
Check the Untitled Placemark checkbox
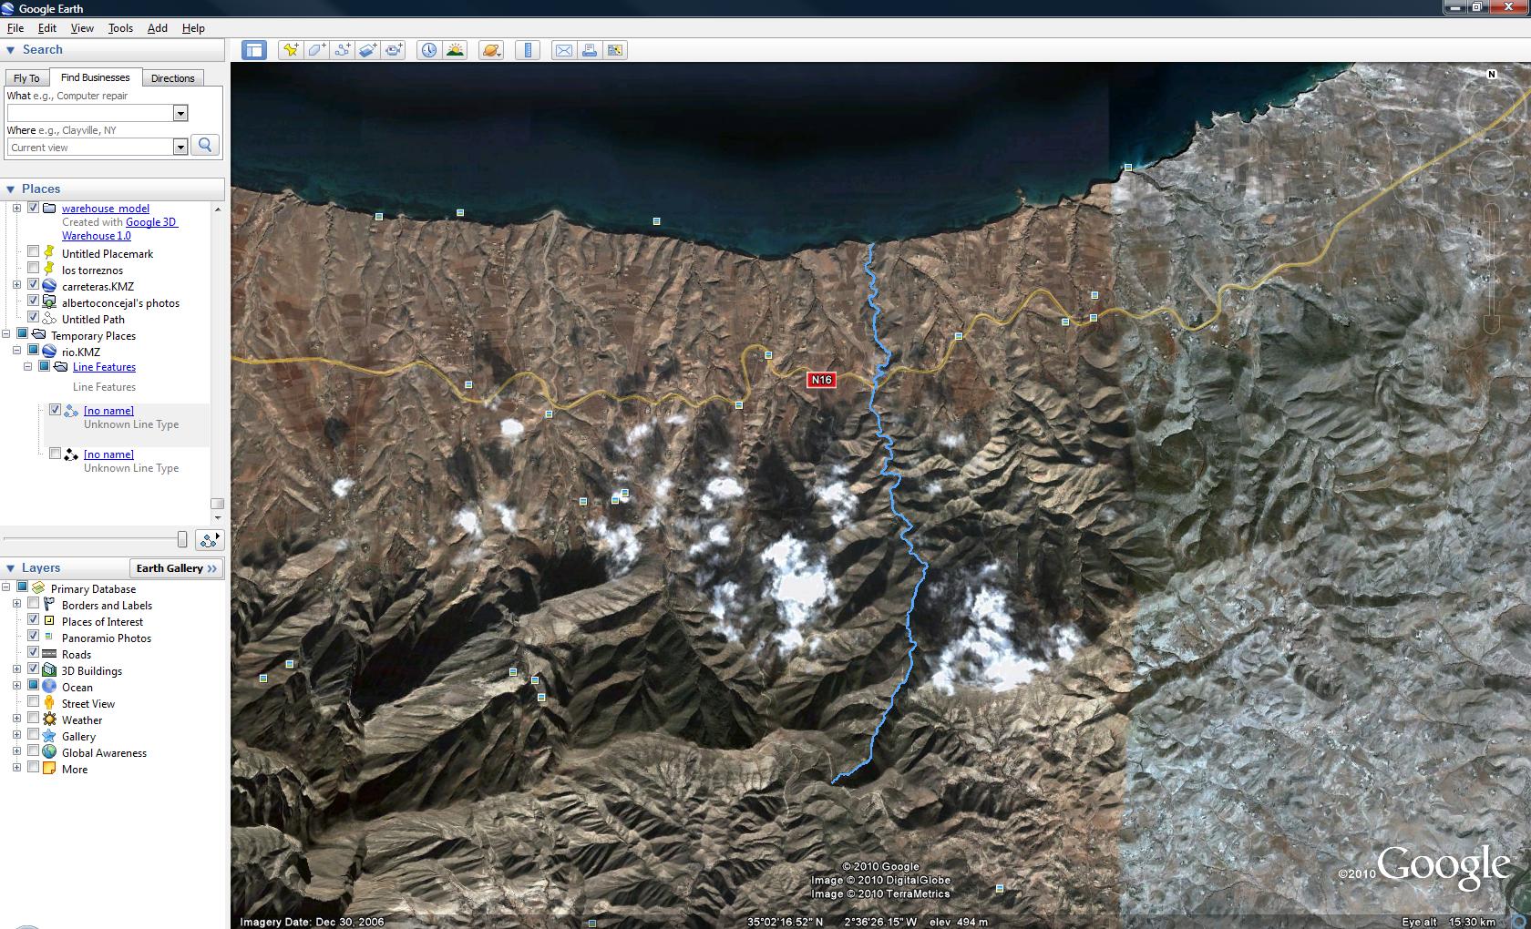tap(34, 252)
